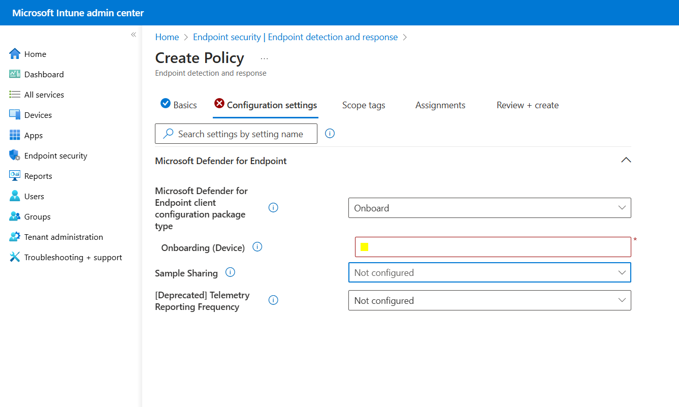Click the Home breadcrumb link
This screenshot has width=679, height=407.
click(167, 37)
